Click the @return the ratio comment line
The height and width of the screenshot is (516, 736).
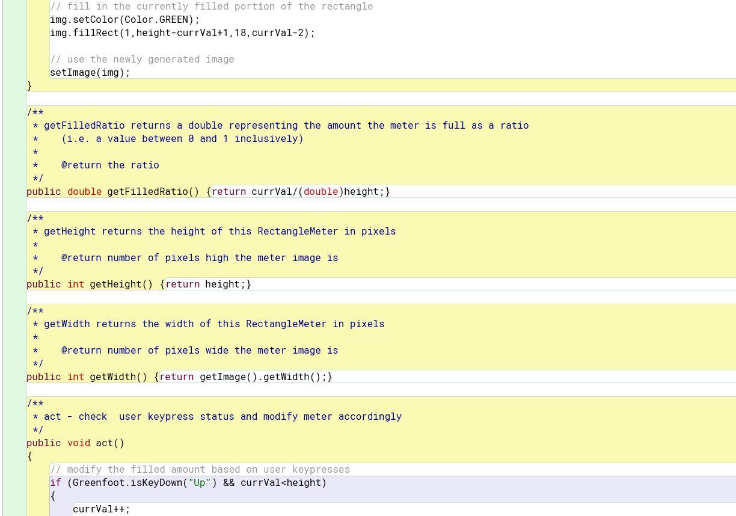(x=95, y=165)
